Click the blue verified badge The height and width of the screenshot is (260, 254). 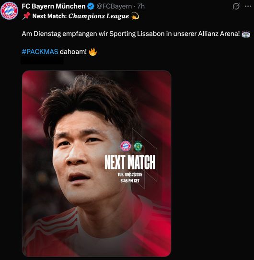(x=91, y=6)
